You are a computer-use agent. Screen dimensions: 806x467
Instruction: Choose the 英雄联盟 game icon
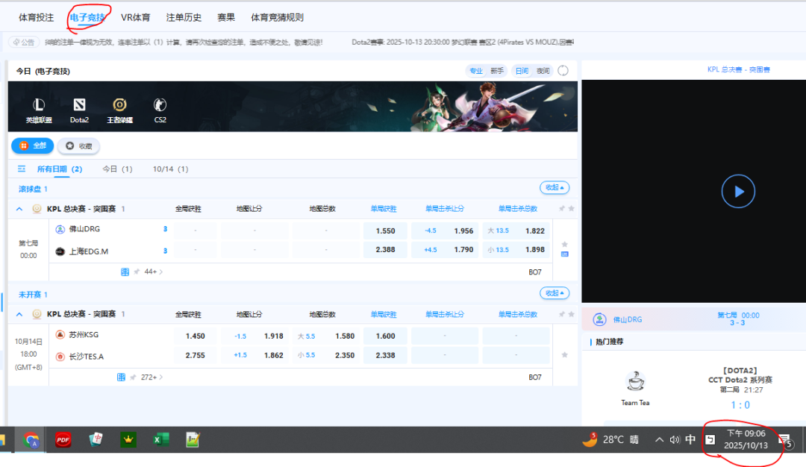pos(39,109)
